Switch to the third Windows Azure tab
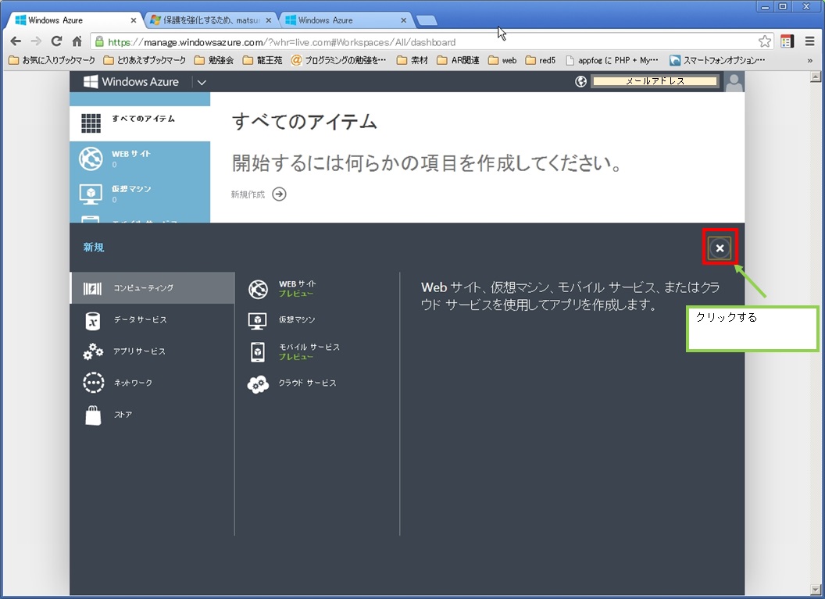Viewport: 825px width, 599px height. [345, 20]
